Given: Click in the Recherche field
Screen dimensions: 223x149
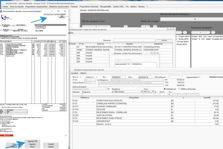Looking at the screenshot, I should coord(134,40).
